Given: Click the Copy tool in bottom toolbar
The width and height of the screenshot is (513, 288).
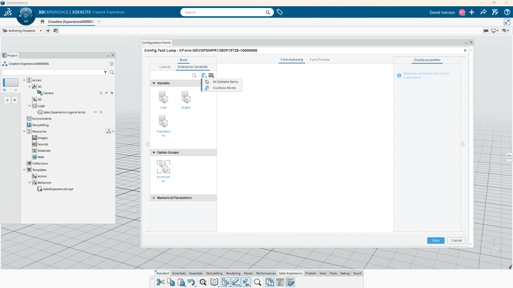Looking at the screenshot, I should (x=171, y=282).
